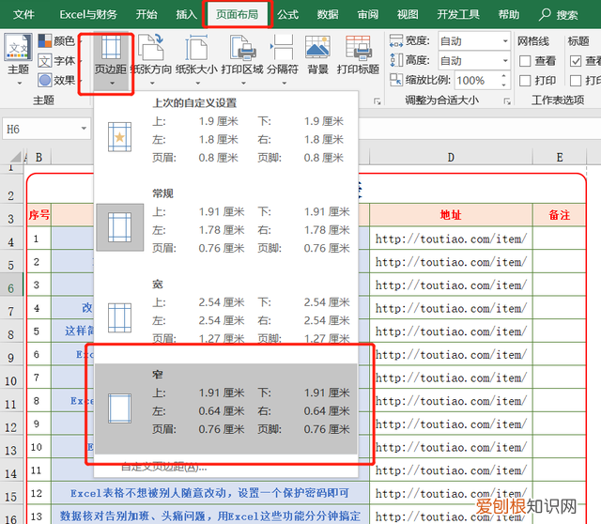
Task: Click the 备注 header cell
Action: 560,215
